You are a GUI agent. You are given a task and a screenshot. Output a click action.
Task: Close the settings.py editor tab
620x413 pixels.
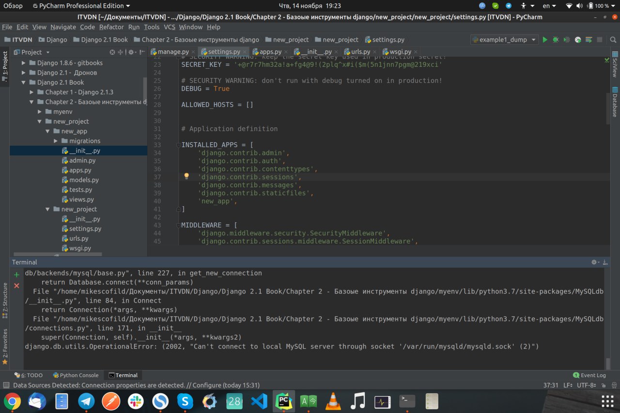pyautogui.click(x=245, y=52)
